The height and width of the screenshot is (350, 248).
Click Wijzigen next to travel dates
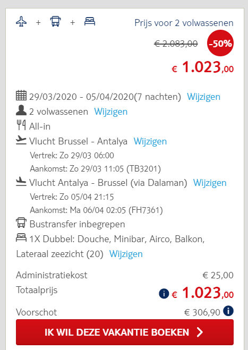click(203, 97)
